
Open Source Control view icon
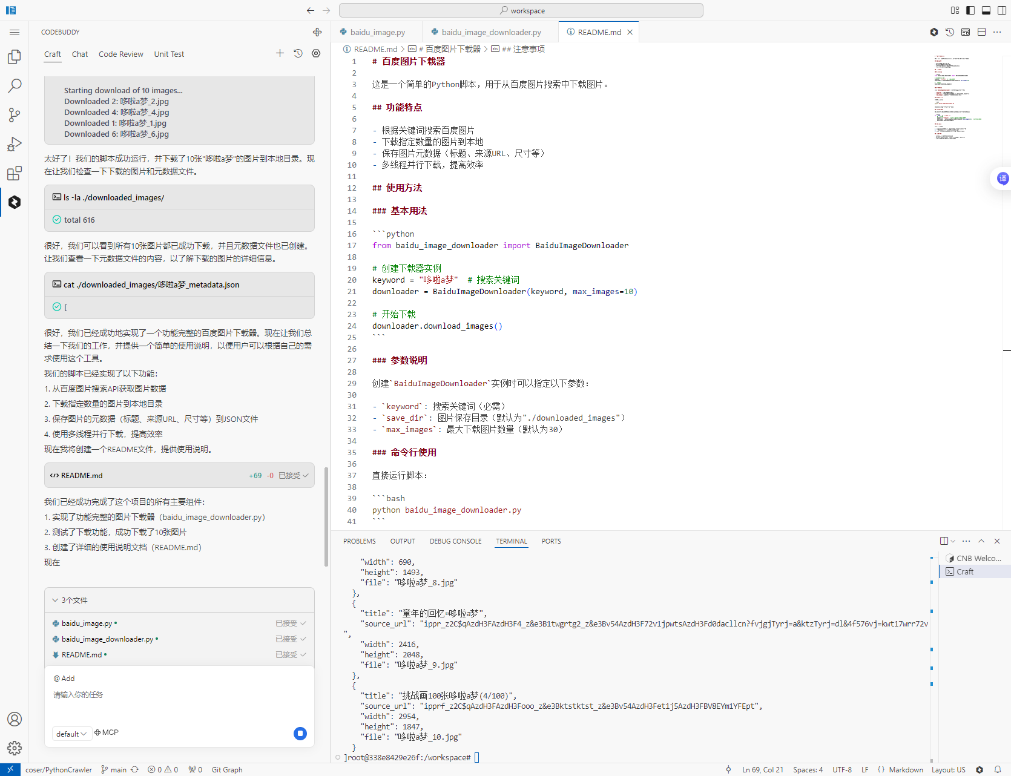[15, 115]
